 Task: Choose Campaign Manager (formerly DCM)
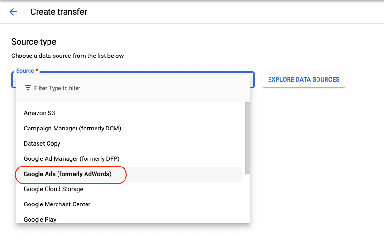point(129,128)
